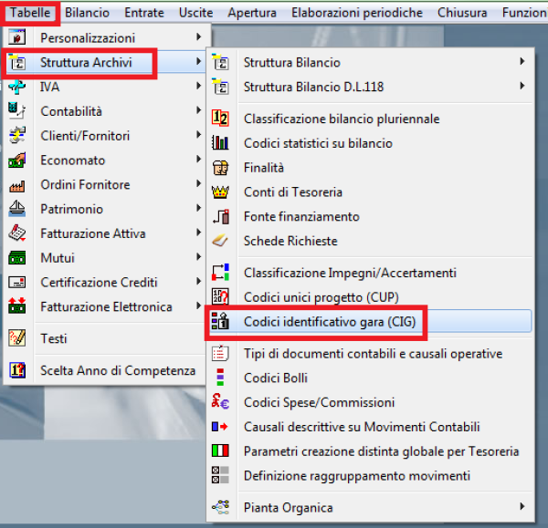This screenshot has width=548, height=528.
Task: Click the Codici Bolli colored squares icon
Action: tap(220, 378)
